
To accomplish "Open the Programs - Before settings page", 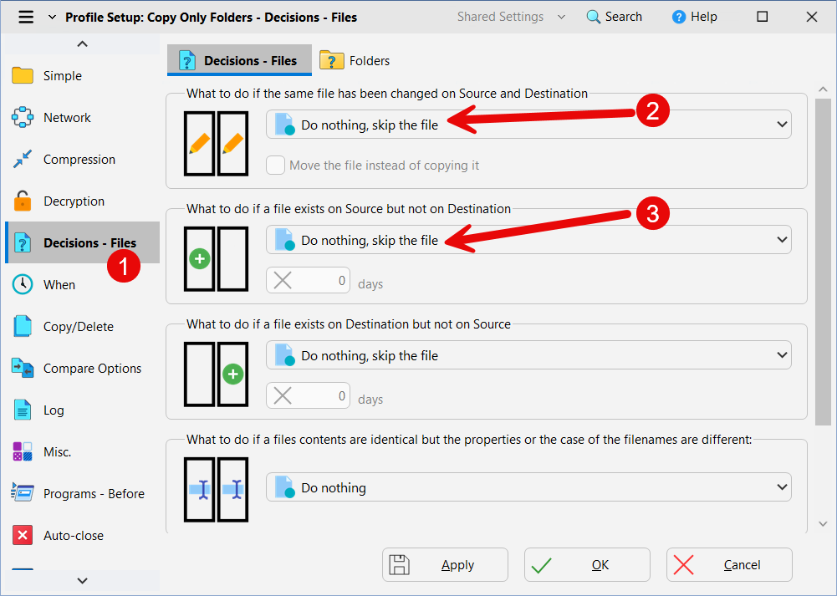I will (x=82, y=493).
